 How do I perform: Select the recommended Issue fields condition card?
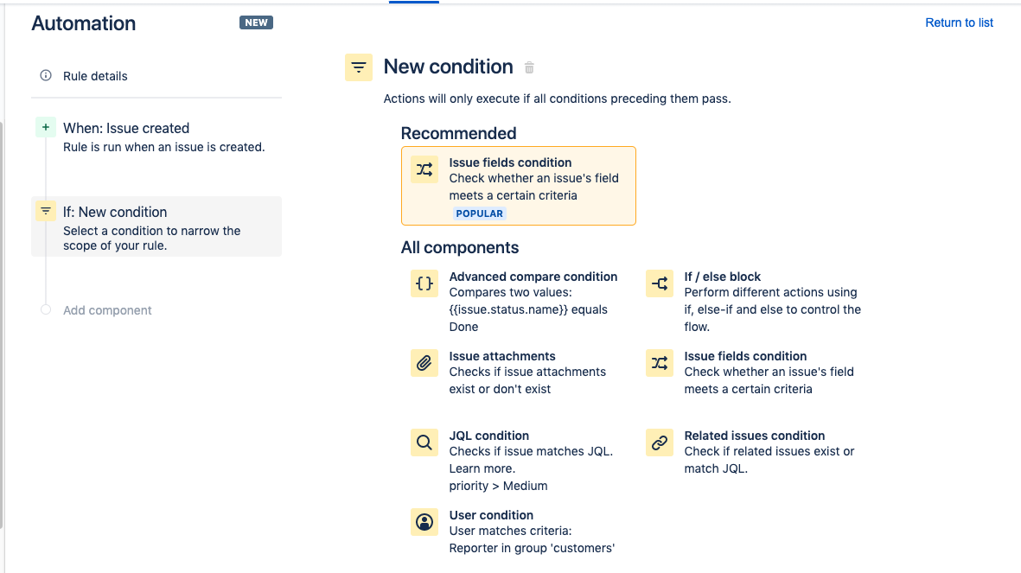[x=519, y=185]
